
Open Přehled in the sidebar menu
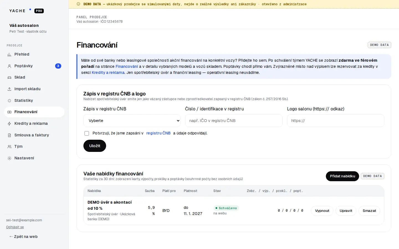[x=34, y=54]
